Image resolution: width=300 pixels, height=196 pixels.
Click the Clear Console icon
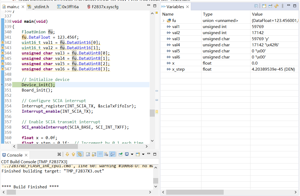(x=106, y=154)
